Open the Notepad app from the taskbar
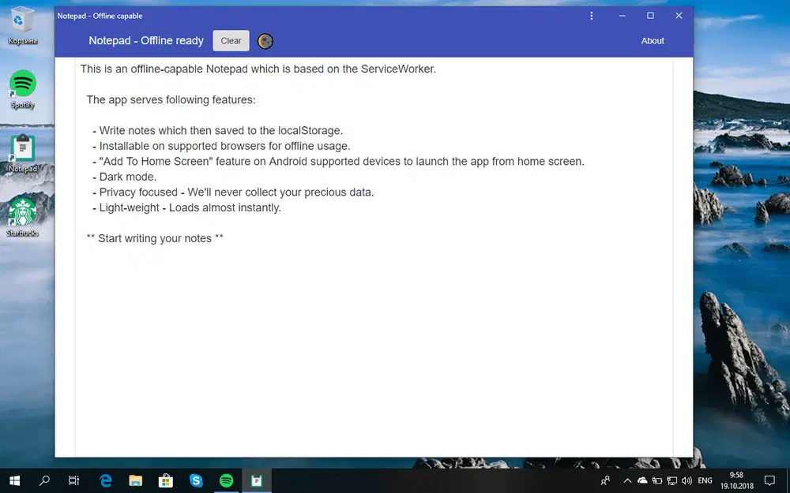 tap(256, 480)
